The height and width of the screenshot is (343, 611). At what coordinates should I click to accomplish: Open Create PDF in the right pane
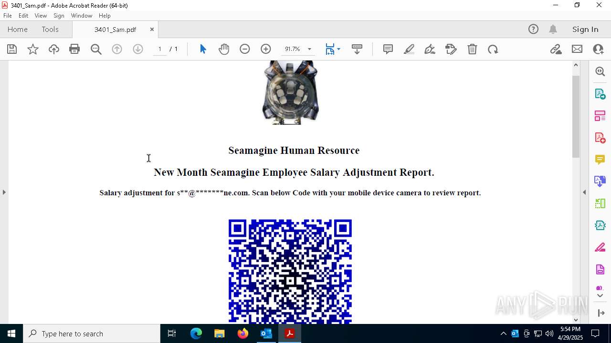(x=600, y=138)
